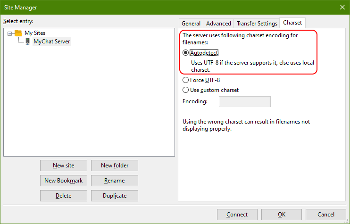Image resolution: width=350 pixels, height=224 pixels.
Task: Select MyChat Server entry in tree
Action: point(51,41)
